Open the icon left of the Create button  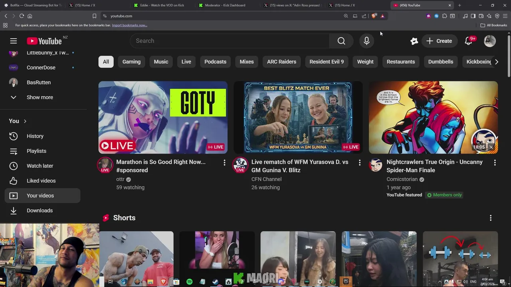(x=414, y=41)
